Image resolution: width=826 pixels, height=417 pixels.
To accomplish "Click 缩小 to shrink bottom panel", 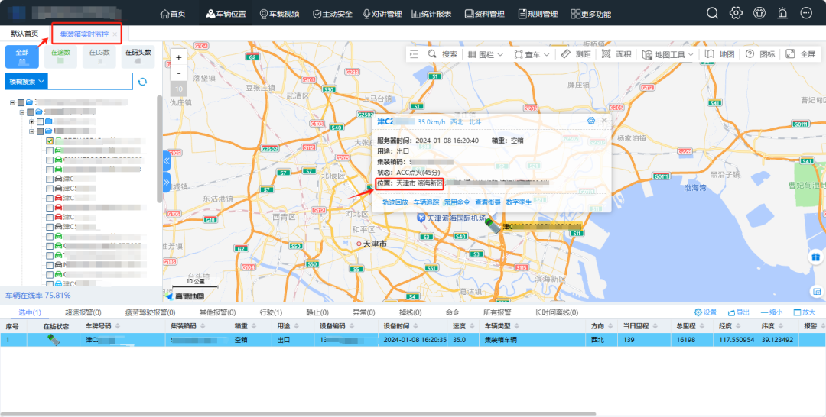I will (x=772, y=312).
